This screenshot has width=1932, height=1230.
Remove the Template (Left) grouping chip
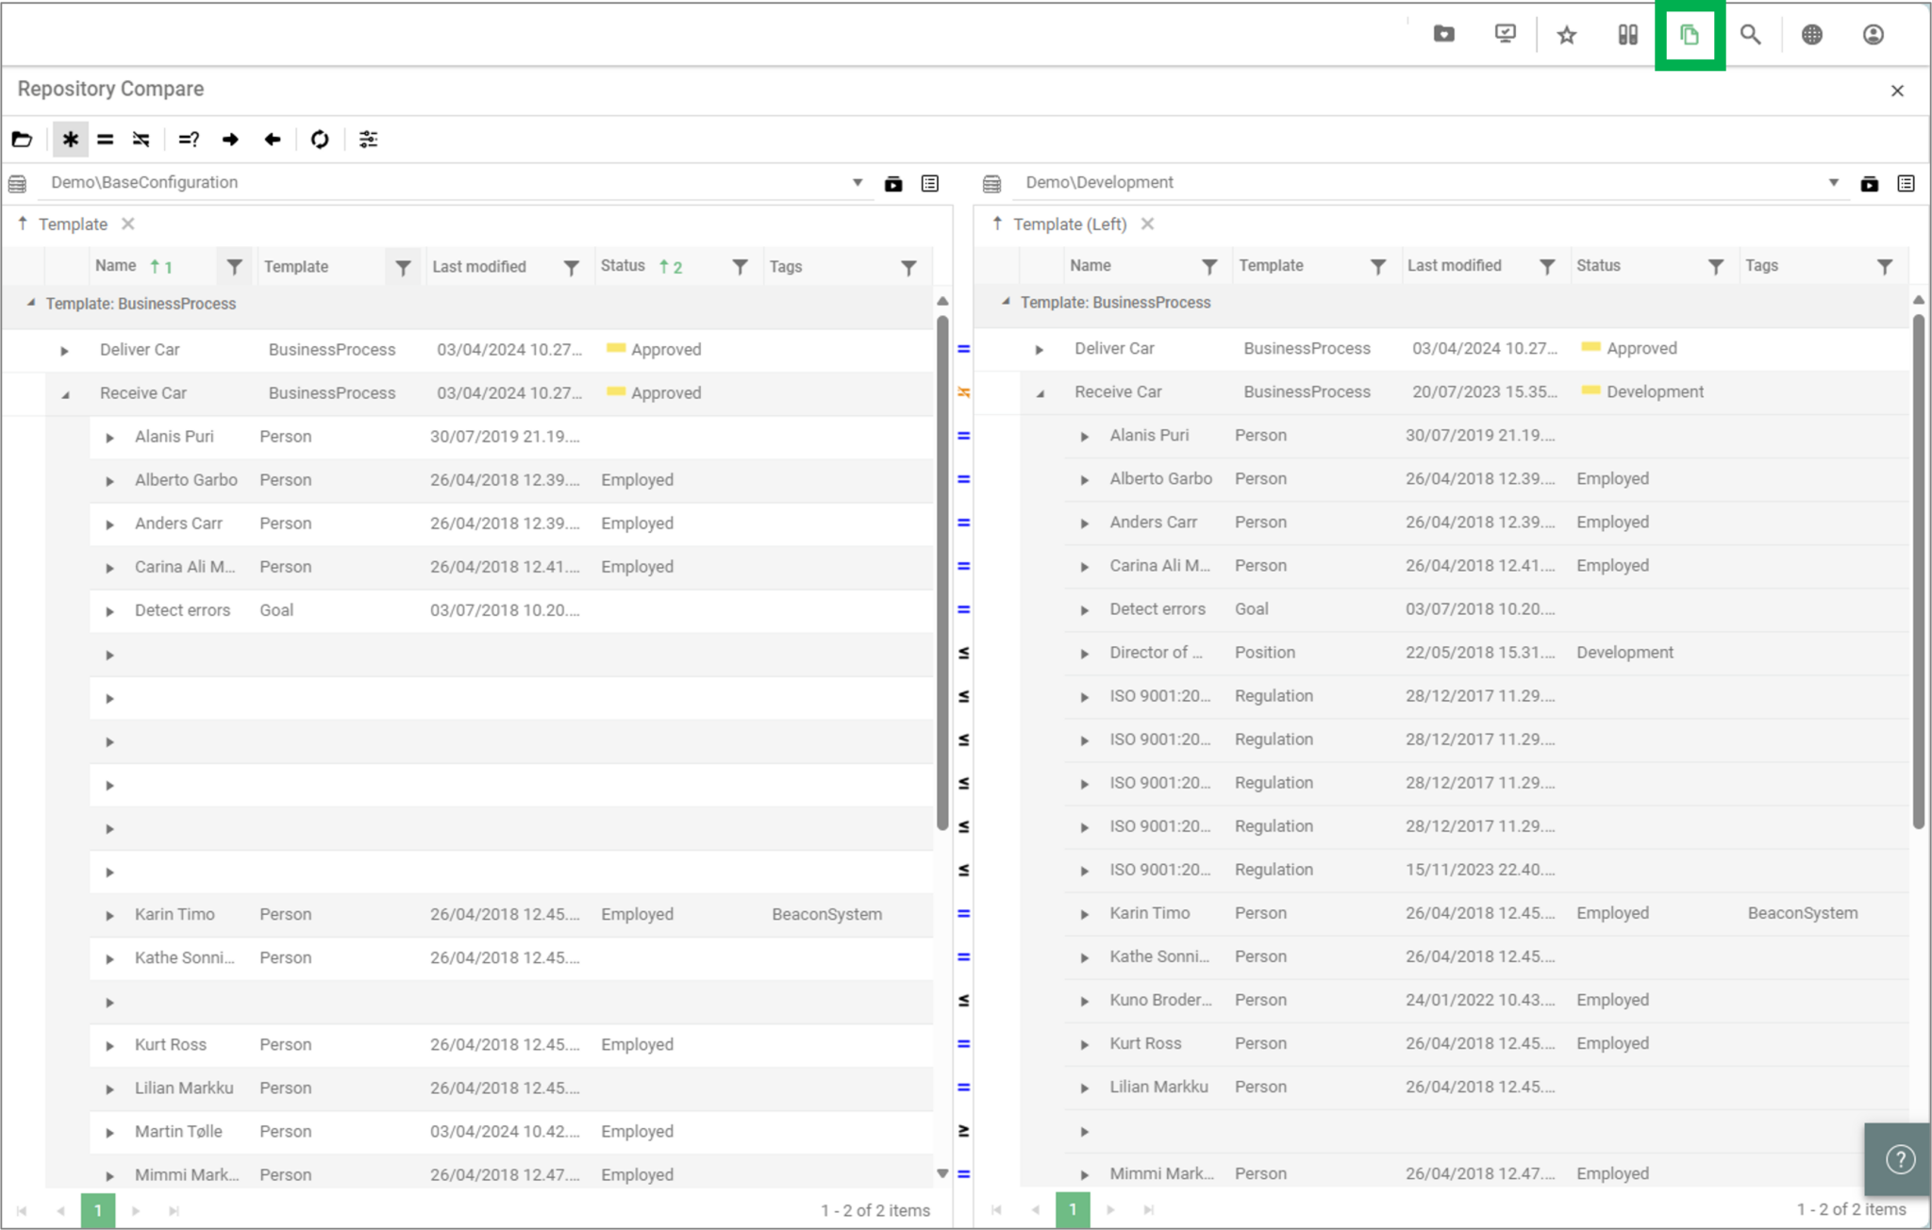coord(1147,224)
